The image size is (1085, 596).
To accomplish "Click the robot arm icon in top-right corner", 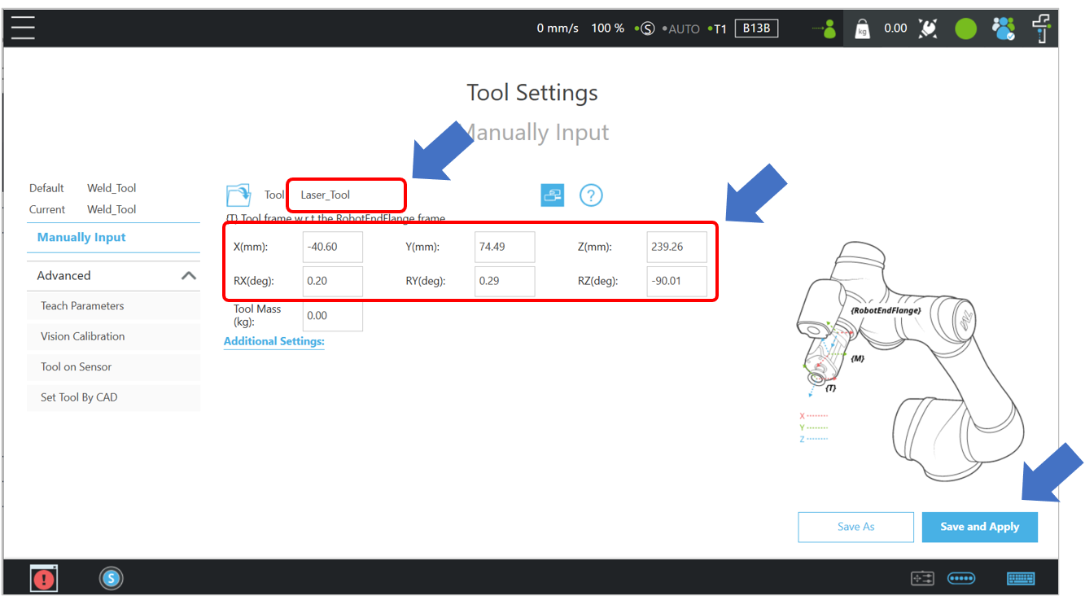I will [1042, 29].
